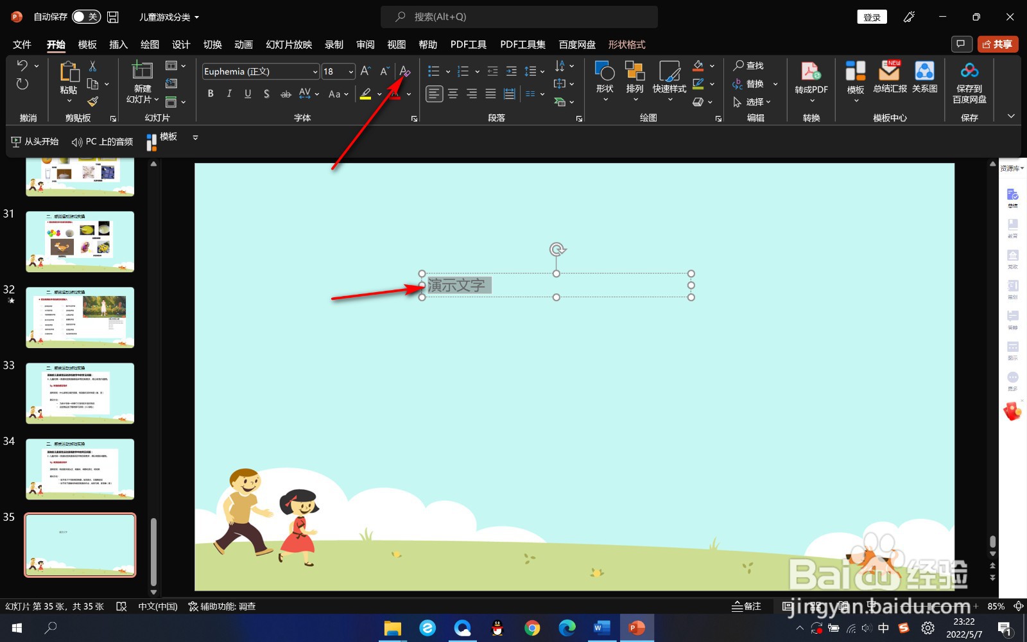Decrease font size with the smaller A icon
This screenshot has width=1027, height=642.
[x=384, y=71]
